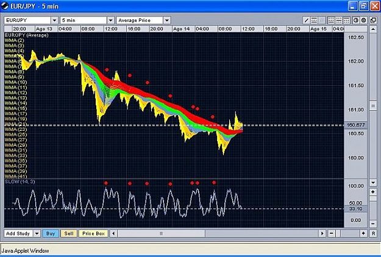Screen dimensions: 381x257
Task: Open the EUR/JPY symbol dropdown arrow
Action: pyautogui.click(x=55, y=20)
